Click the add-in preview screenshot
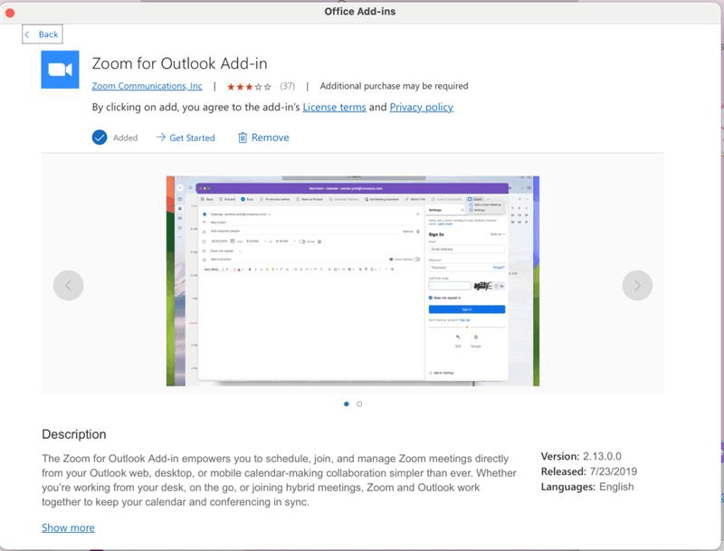Image resolution: width=724 pixels, height=551 pixels. [x=353, y=281]
